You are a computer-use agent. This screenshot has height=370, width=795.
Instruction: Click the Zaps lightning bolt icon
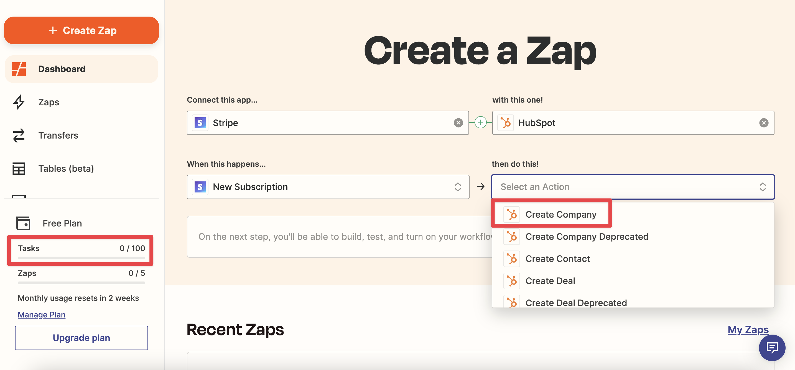(x=19, y=102)
